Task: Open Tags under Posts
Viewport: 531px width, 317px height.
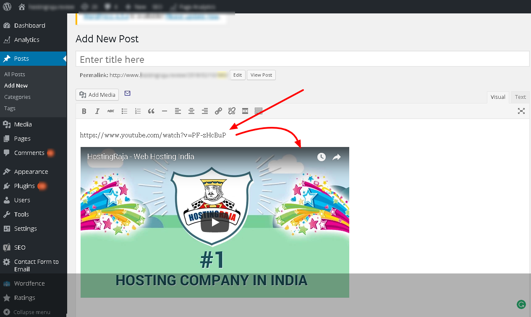Action: point(10,108)
